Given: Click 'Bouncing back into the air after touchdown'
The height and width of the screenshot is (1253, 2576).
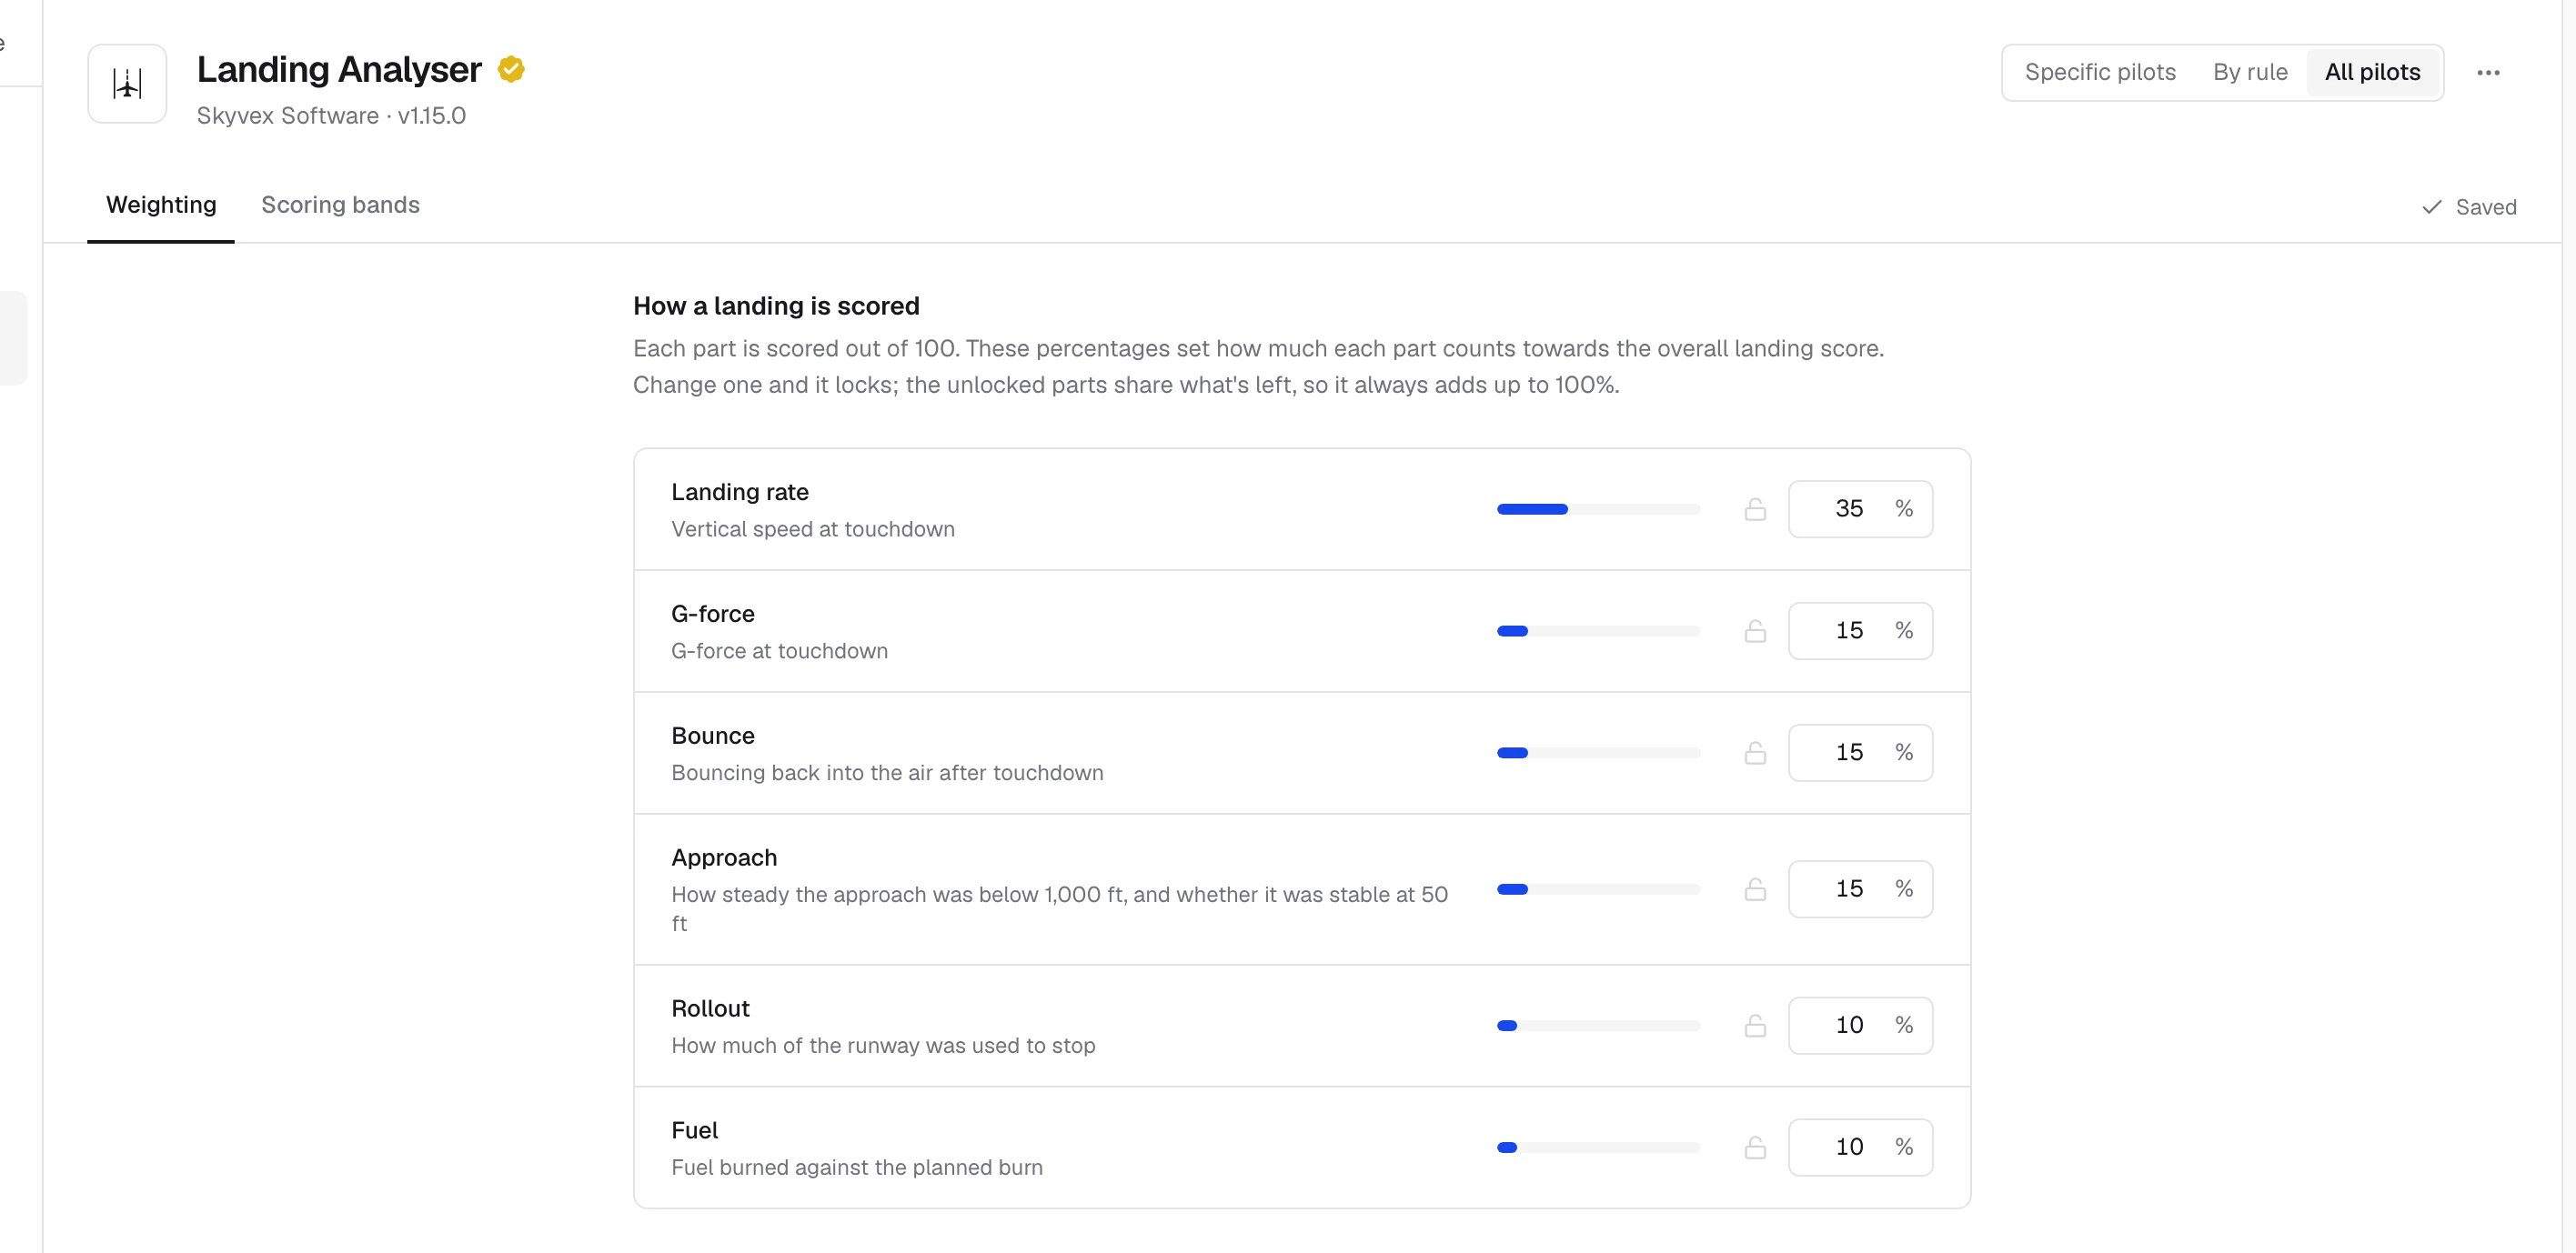Looking at the screenshot, I should click(887, 773).
